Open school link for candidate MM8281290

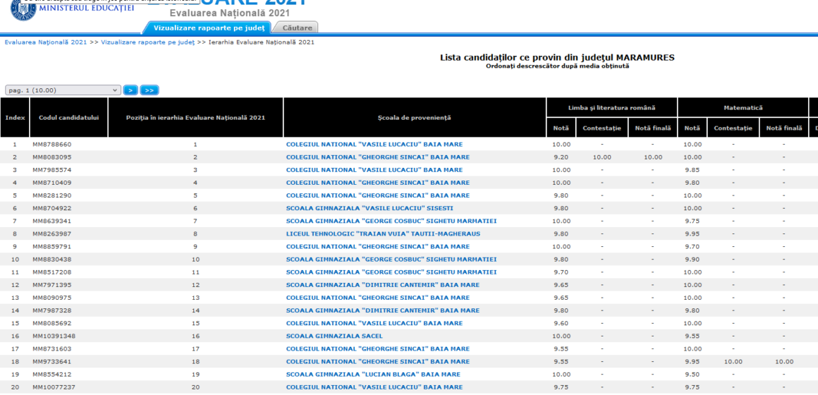pyautogui.click(x=378, y=195)
